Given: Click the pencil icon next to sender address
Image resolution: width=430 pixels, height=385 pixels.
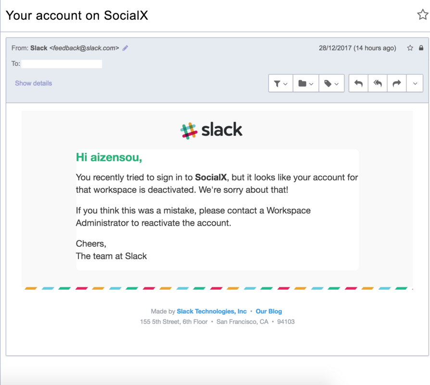Looking at the screenshot, I should tap(126, 48).
